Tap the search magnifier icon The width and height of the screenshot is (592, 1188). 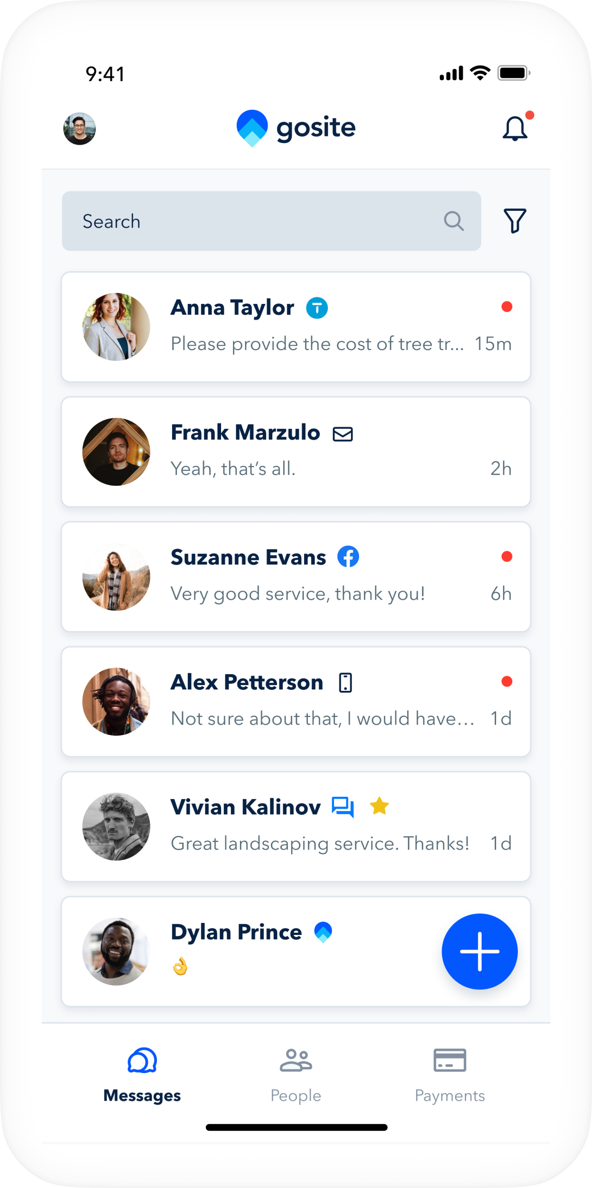[x=453, y=221]
